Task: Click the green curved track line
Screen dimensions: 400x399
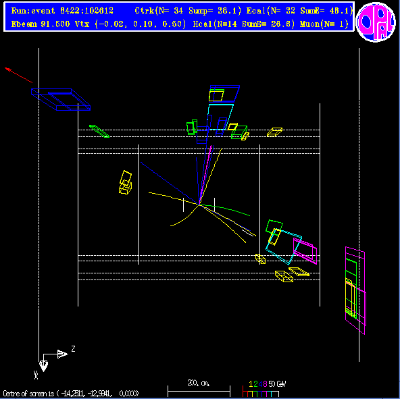Action: pos(224,209)
